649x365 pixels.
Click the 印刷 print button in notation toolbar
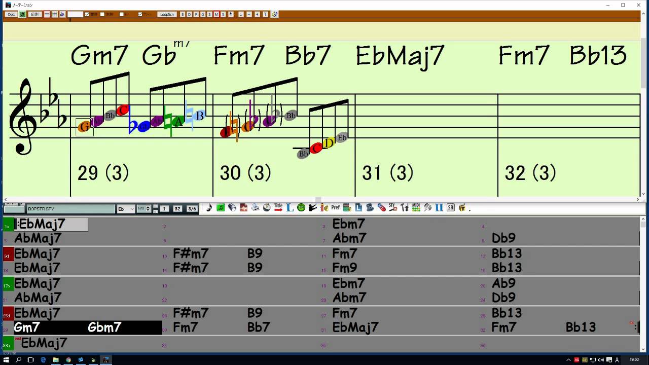[35, 14]
